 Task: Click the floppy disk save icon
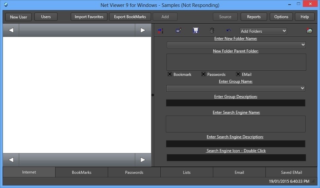(195, 31)
